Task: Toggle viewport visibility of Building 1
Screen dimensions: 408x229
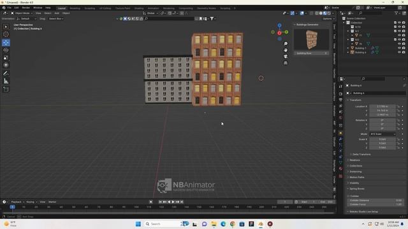Action: click(400, 48)
